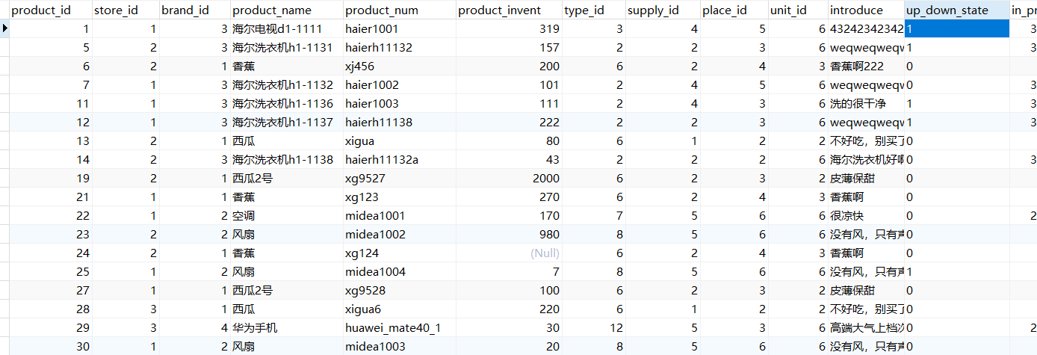Click the cell 海尔洗衣机h1-1136
Viewport: 1037px width, 355px height.
tap(286, 103)
